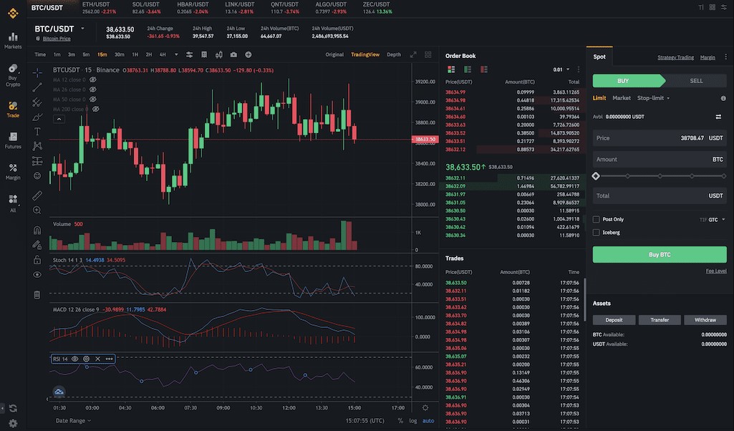
Task: Select the Market order tab
Action: tap(621, 98)
